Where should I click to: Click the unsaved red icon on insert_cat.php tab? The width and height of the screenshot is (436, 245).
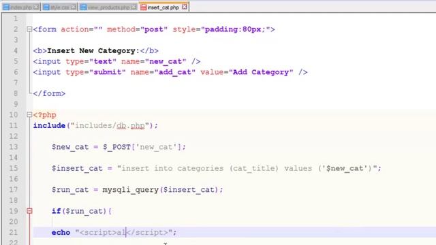pos(143,7)
